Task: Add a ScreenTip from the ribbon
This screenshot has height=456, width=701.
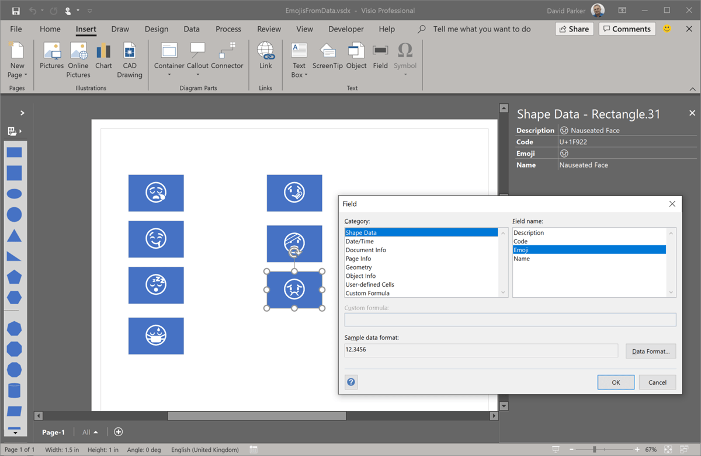Action: 327,57
